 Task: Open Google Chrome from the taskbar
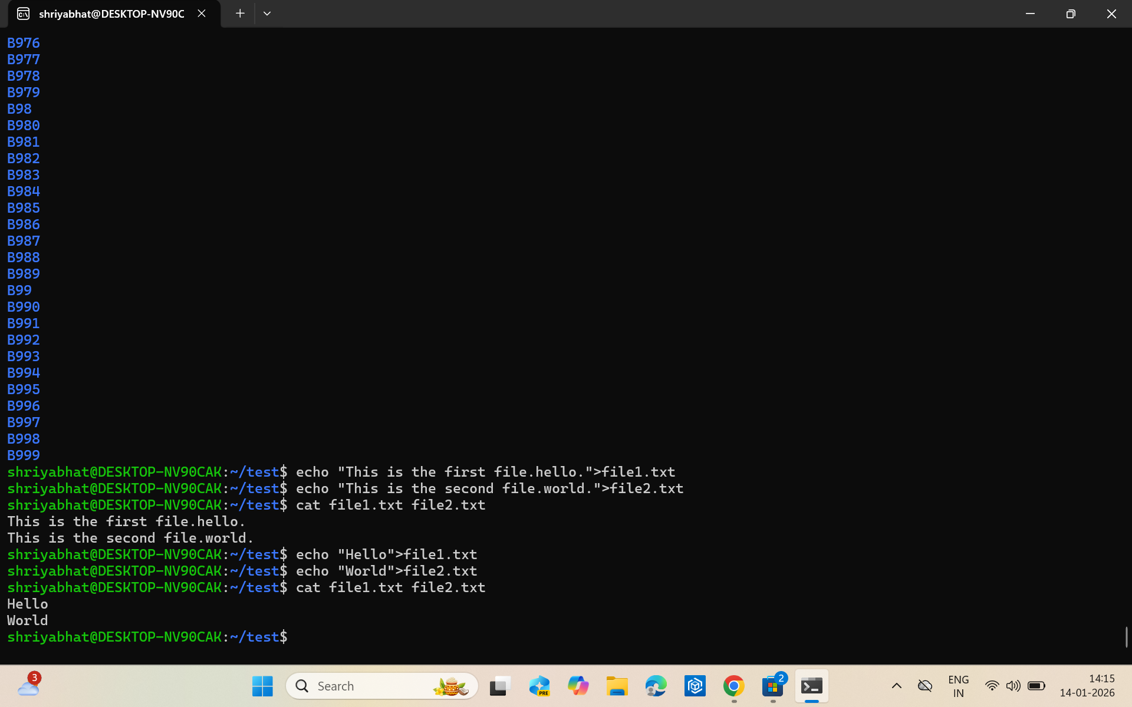point(733,686)
